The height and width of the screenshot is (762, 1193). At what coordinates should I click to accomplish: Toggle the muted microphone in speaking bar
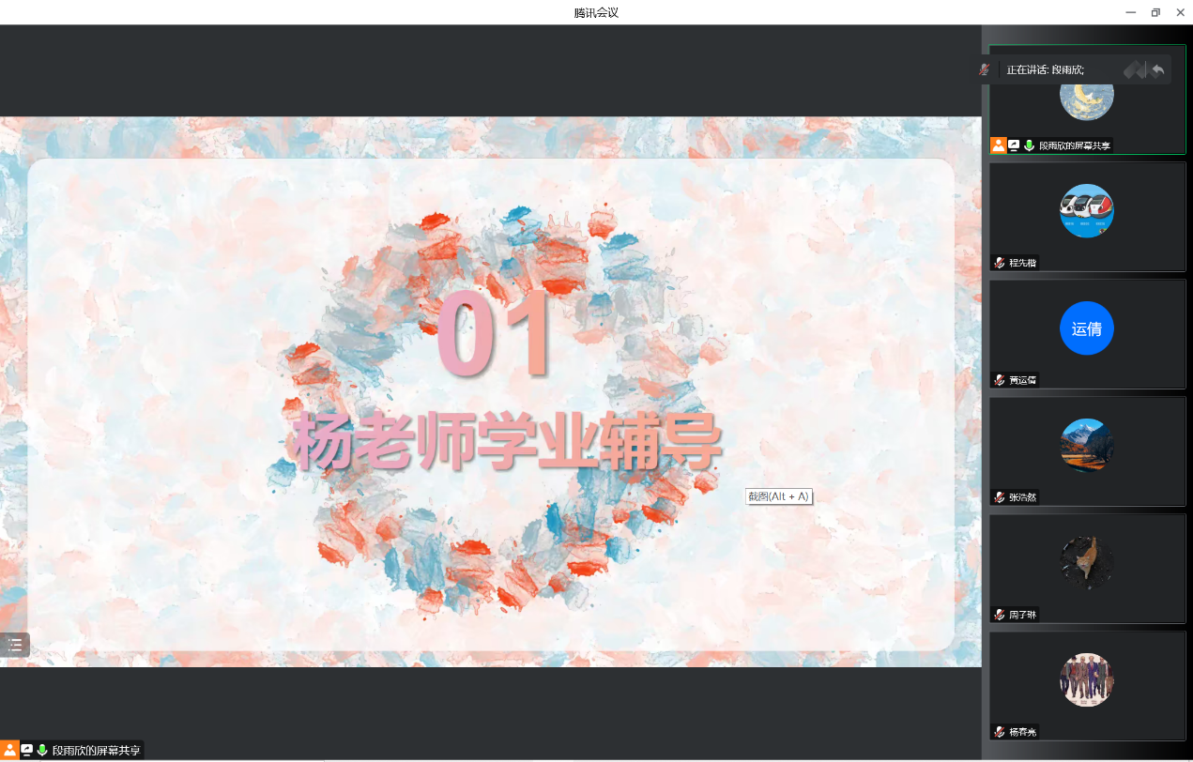pos(984,69)
